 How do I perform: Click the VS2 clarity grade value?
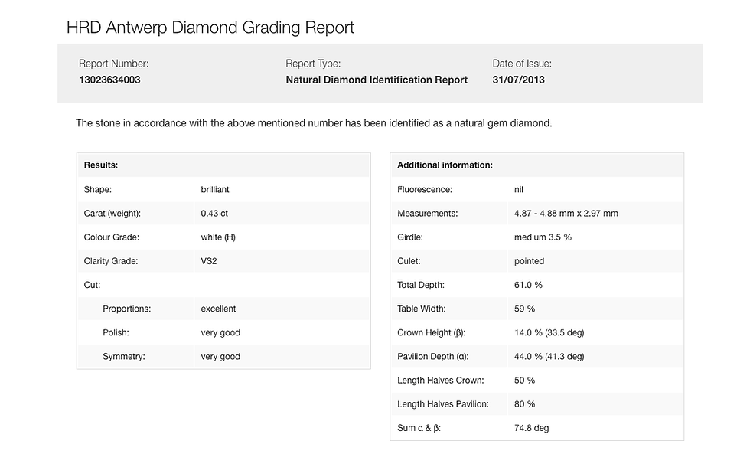click(x=208, y=261)
